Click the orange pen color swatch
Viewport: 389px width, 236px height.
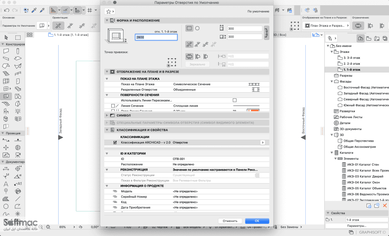point(253,110)
